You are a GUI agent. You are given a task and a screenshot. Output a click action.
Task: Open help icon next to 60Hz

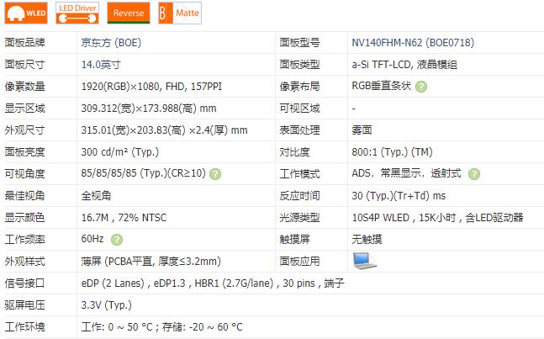pos(117,240)
